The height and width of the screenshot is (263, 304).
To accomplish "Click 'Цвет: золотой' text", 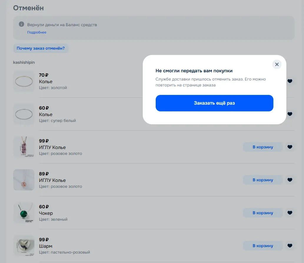I will coord(53,88).
